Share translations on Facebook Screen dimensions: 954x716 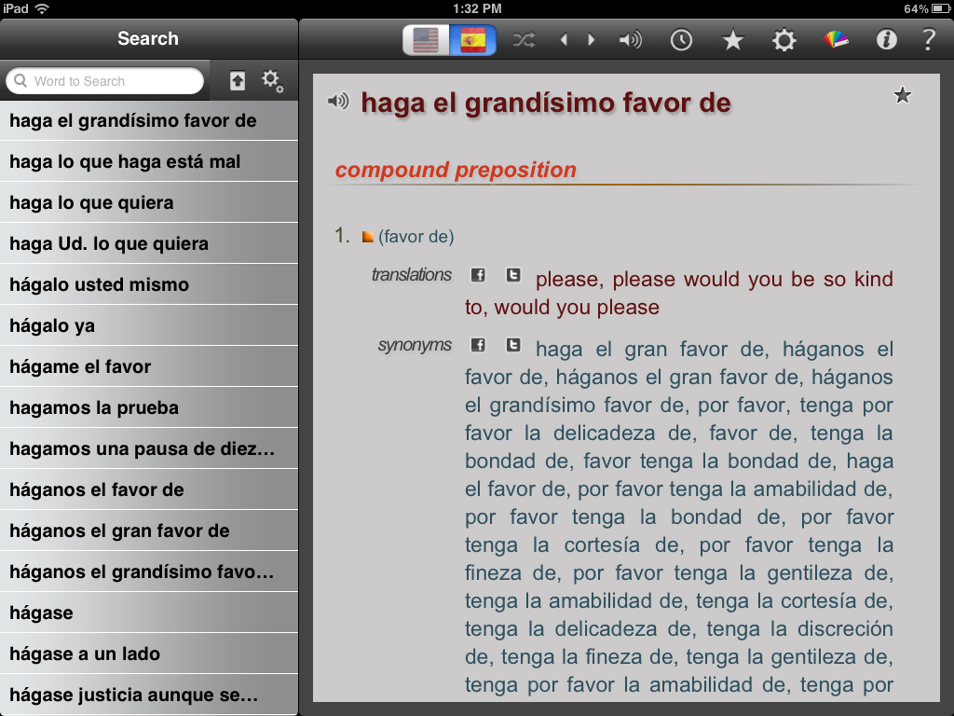(x=478, y=275)
